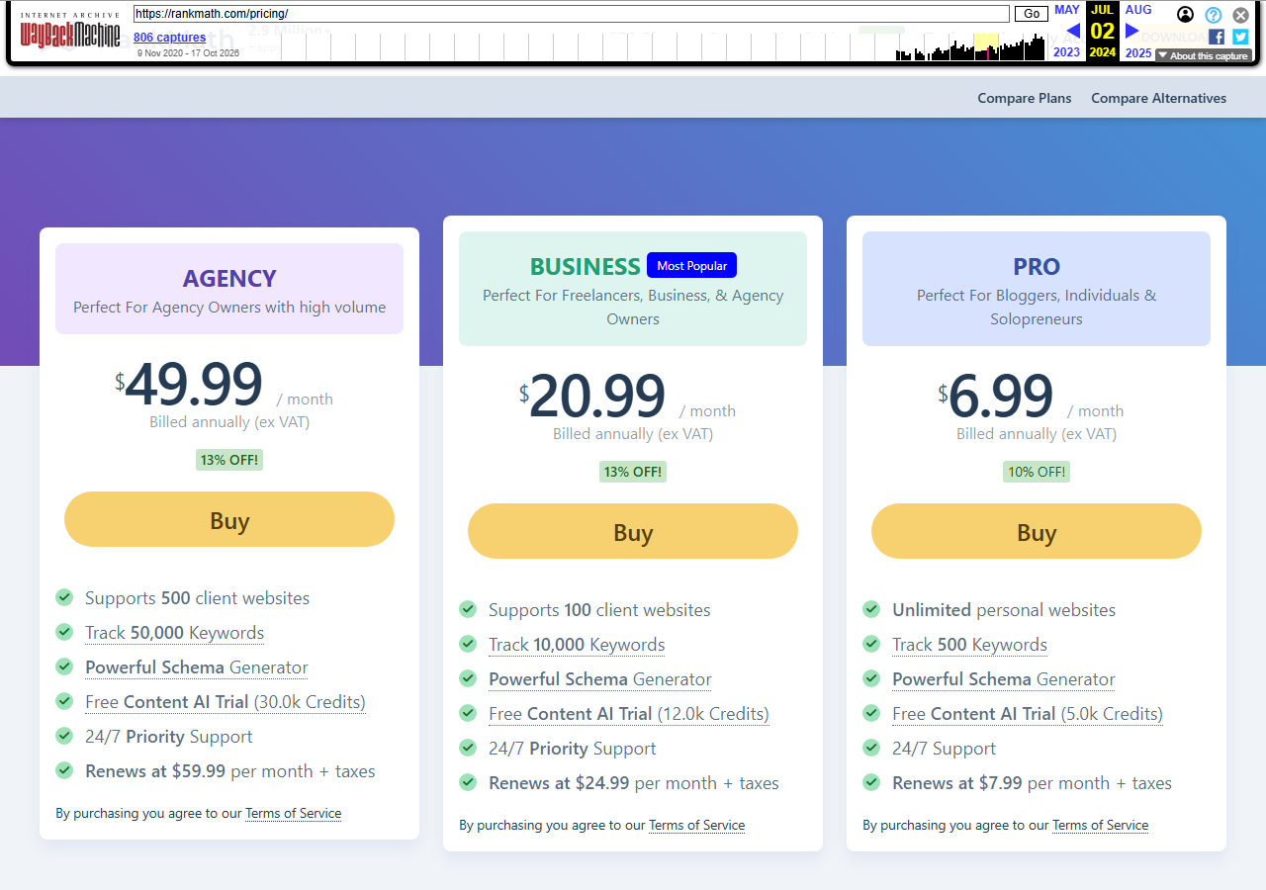Click the AGENCY plan heading
The height and width of the screenshot is (890, 1266).
click(x=229, y=278)
